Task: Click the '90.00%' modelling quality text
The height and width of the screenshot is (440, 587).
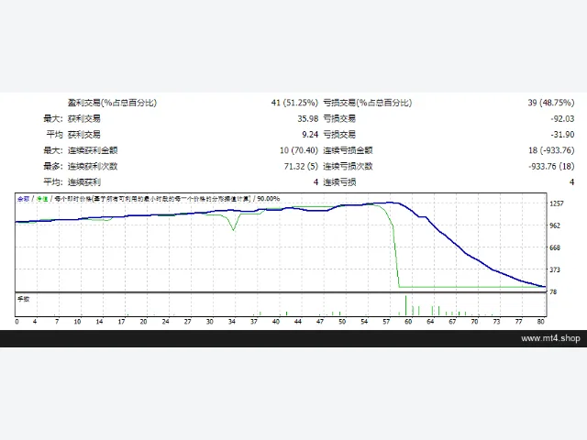Action: pyautogui.click(x=269, y=199)
